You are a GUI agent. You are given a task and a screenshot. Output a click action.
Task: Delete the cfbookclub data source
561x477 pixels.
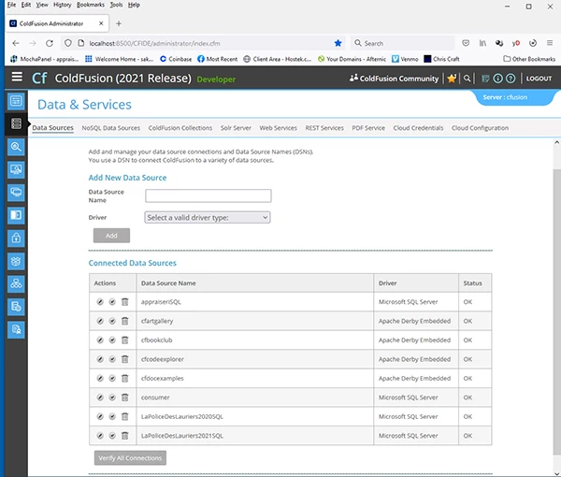point(125,340)
